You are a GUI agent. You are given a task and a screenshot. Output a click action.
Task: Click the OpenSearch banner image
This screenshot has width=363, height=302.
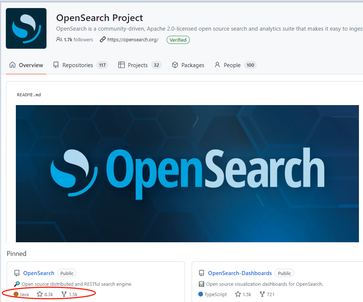(187, 174)
